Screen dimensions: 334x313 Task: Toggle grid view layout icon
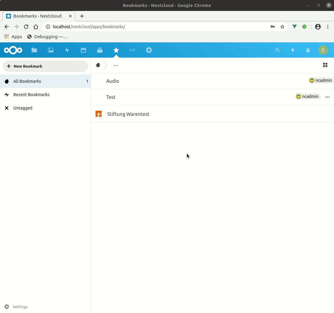pyautogui.click(x=325, y=65)
